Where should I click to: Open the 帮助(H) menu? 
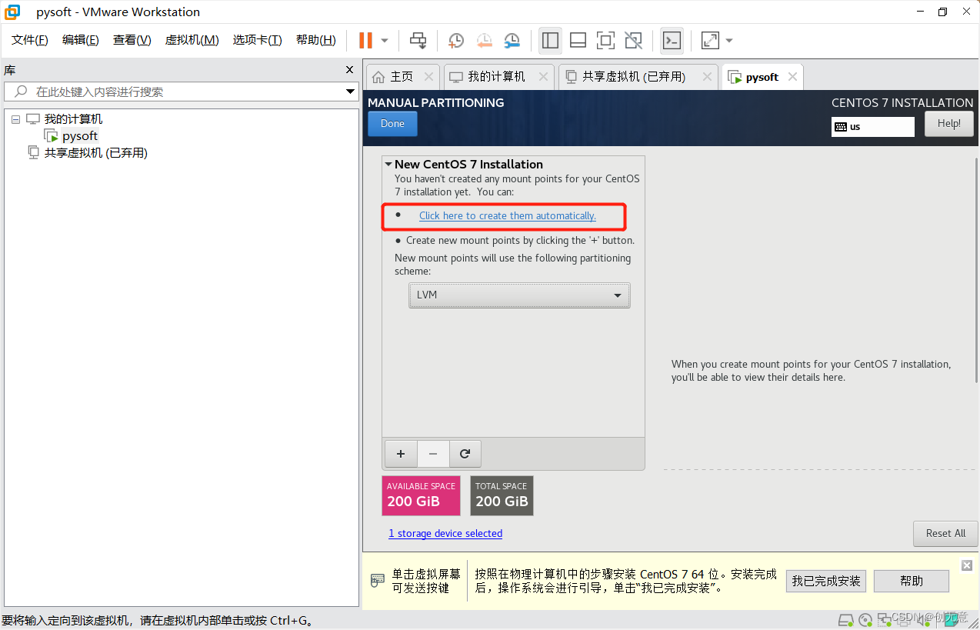click(316, 40)
